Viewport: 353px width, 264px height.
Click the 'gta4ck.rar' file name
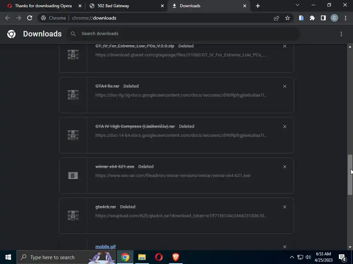(105, 207)
